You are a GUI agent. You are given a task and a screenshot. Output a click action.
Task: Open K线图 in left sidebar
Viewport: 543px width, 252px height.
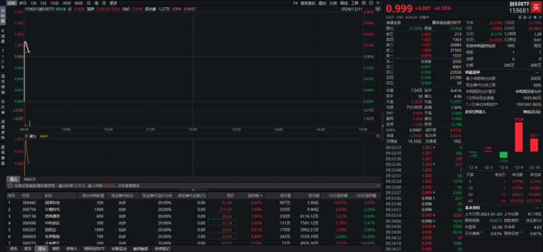(3, 37)
